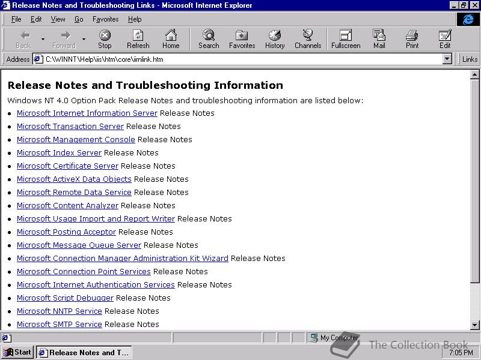Click the Back toolbar button

pyautogui.click(x=23, y=39)
